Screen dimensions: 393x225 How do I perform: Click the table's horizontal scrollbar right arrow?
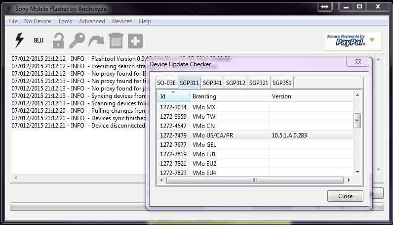point(349,180)
